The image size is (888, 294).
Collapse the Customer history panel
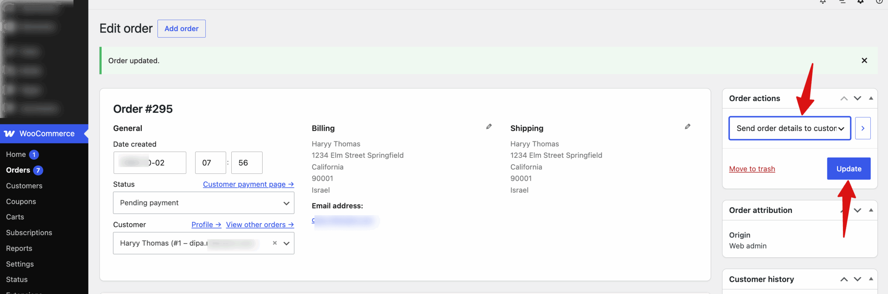(871, 279)
